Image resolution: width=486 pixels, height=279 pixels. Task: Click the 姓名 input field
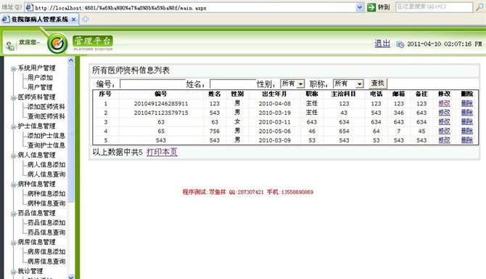pyautogui.click(x=233, y=84)
